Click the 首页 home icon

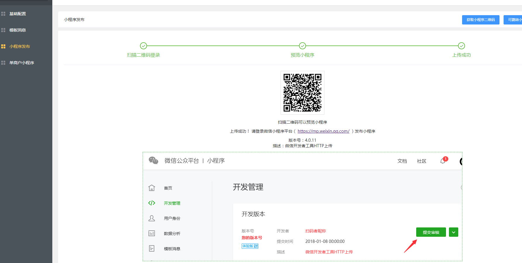(152, 188)
